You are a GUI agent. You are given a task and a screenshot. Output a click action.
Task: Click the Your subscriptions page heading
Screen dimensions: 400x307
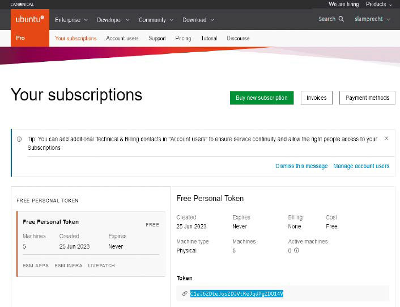76,95
